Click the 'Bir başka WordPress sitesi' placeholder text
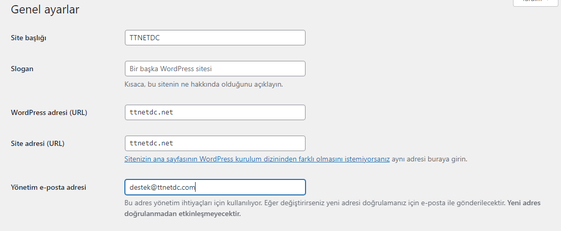 (x=171, y=69)
